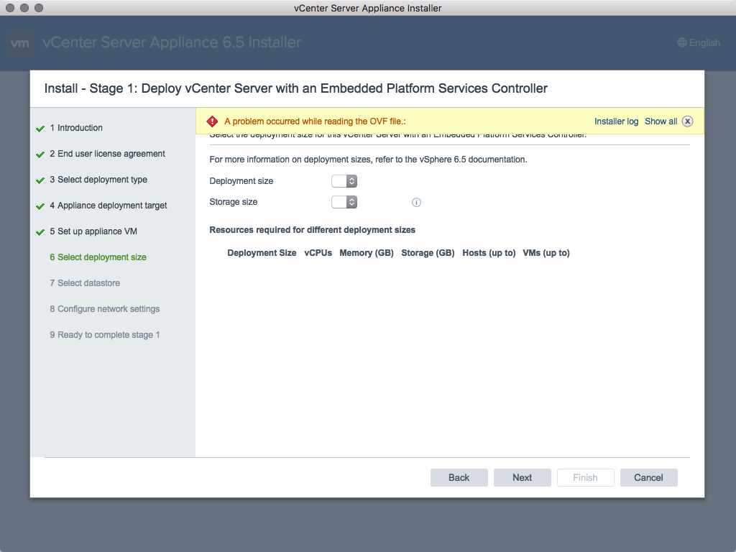Viewport: 736px width, 552px height.
Task: Click the green checkmark beside Introduction
Action: coord(40,129)
